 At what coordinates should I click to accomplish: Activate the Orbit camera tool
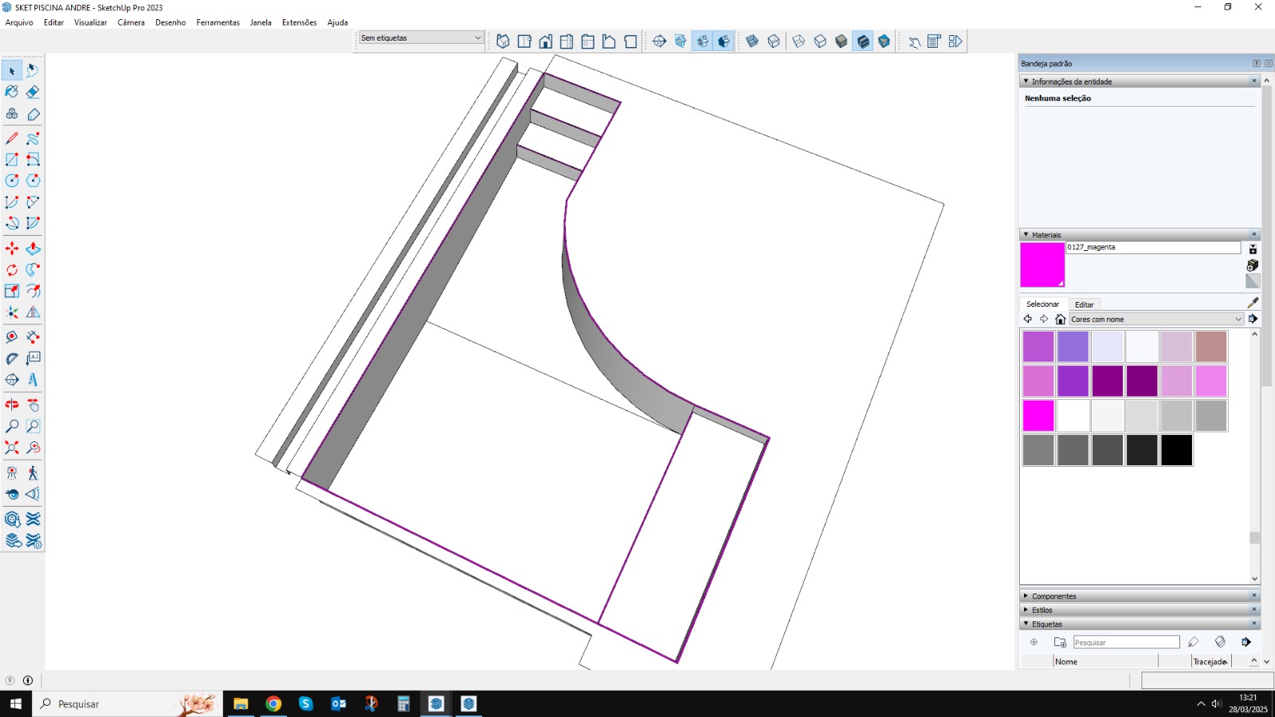[12, 405]
